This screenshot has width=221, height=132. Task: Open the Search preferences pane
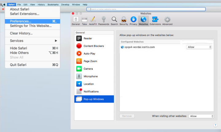(x=114, y=21)
